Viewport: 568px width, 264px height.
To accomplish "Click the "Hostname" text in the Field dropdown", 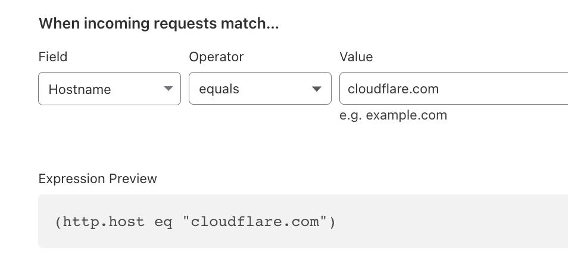I will 80,90.
